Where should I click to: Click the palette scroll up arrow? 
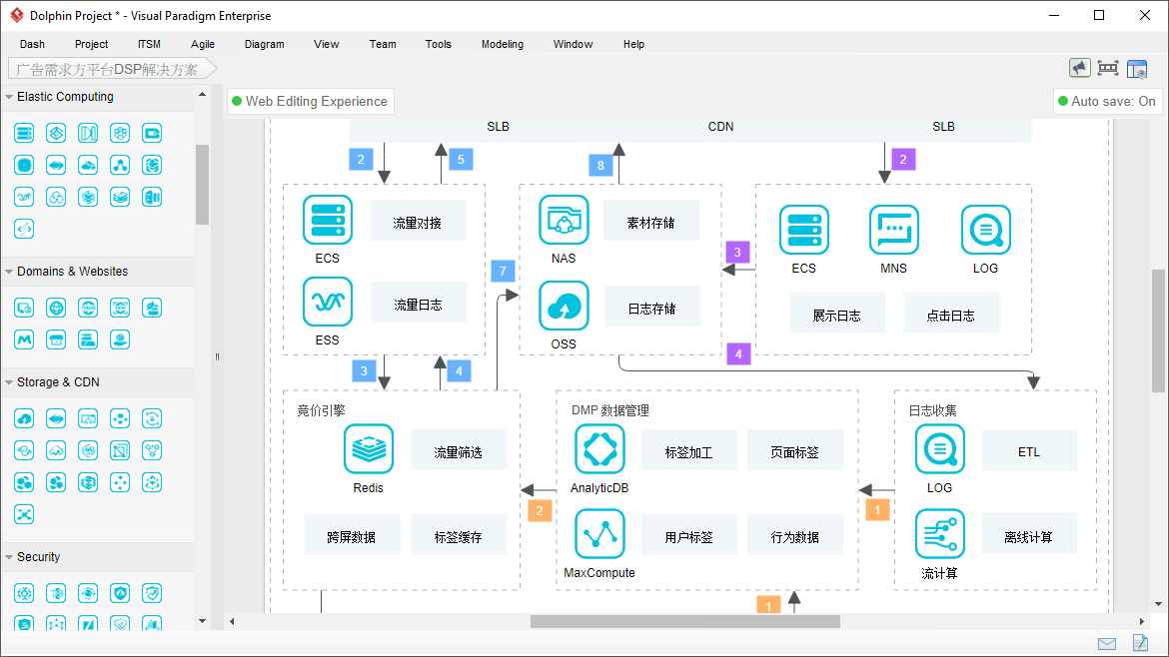(x=202, y=95)
